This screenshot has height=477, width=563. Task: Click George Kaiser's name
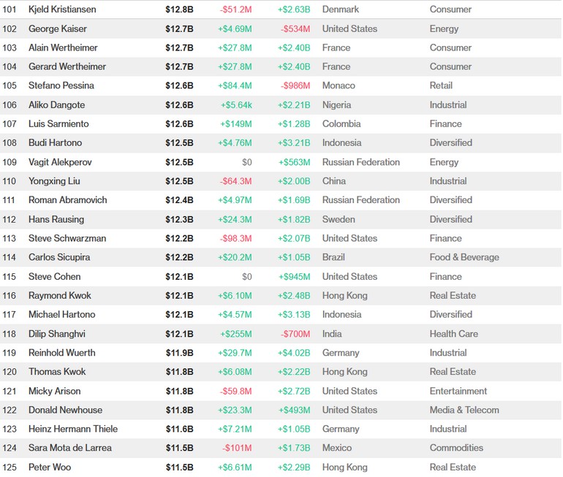pos(58,28)
